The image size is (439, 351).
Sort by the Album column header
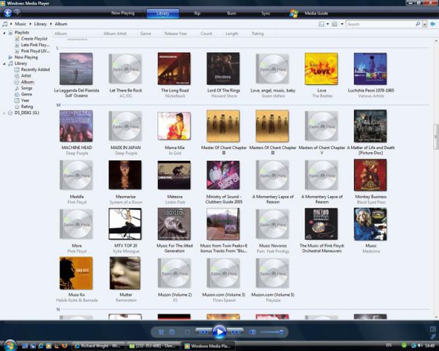coord(61,34)
